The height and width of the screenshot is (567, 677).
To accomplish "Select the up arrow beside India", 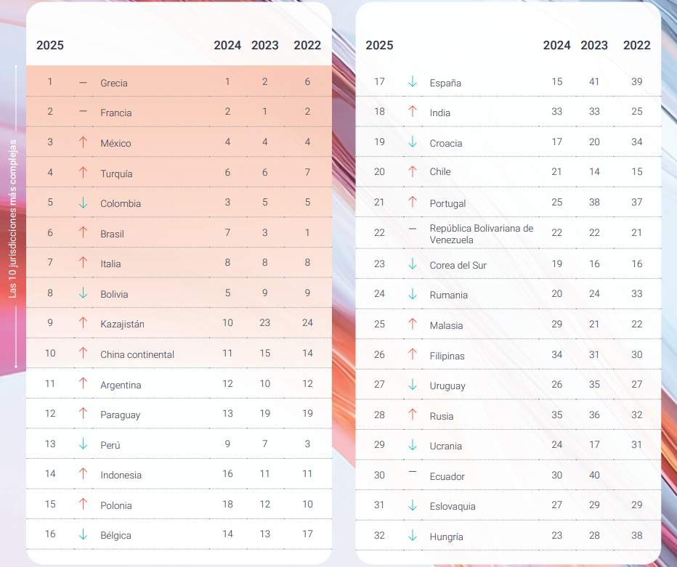I will pos(413,112).
